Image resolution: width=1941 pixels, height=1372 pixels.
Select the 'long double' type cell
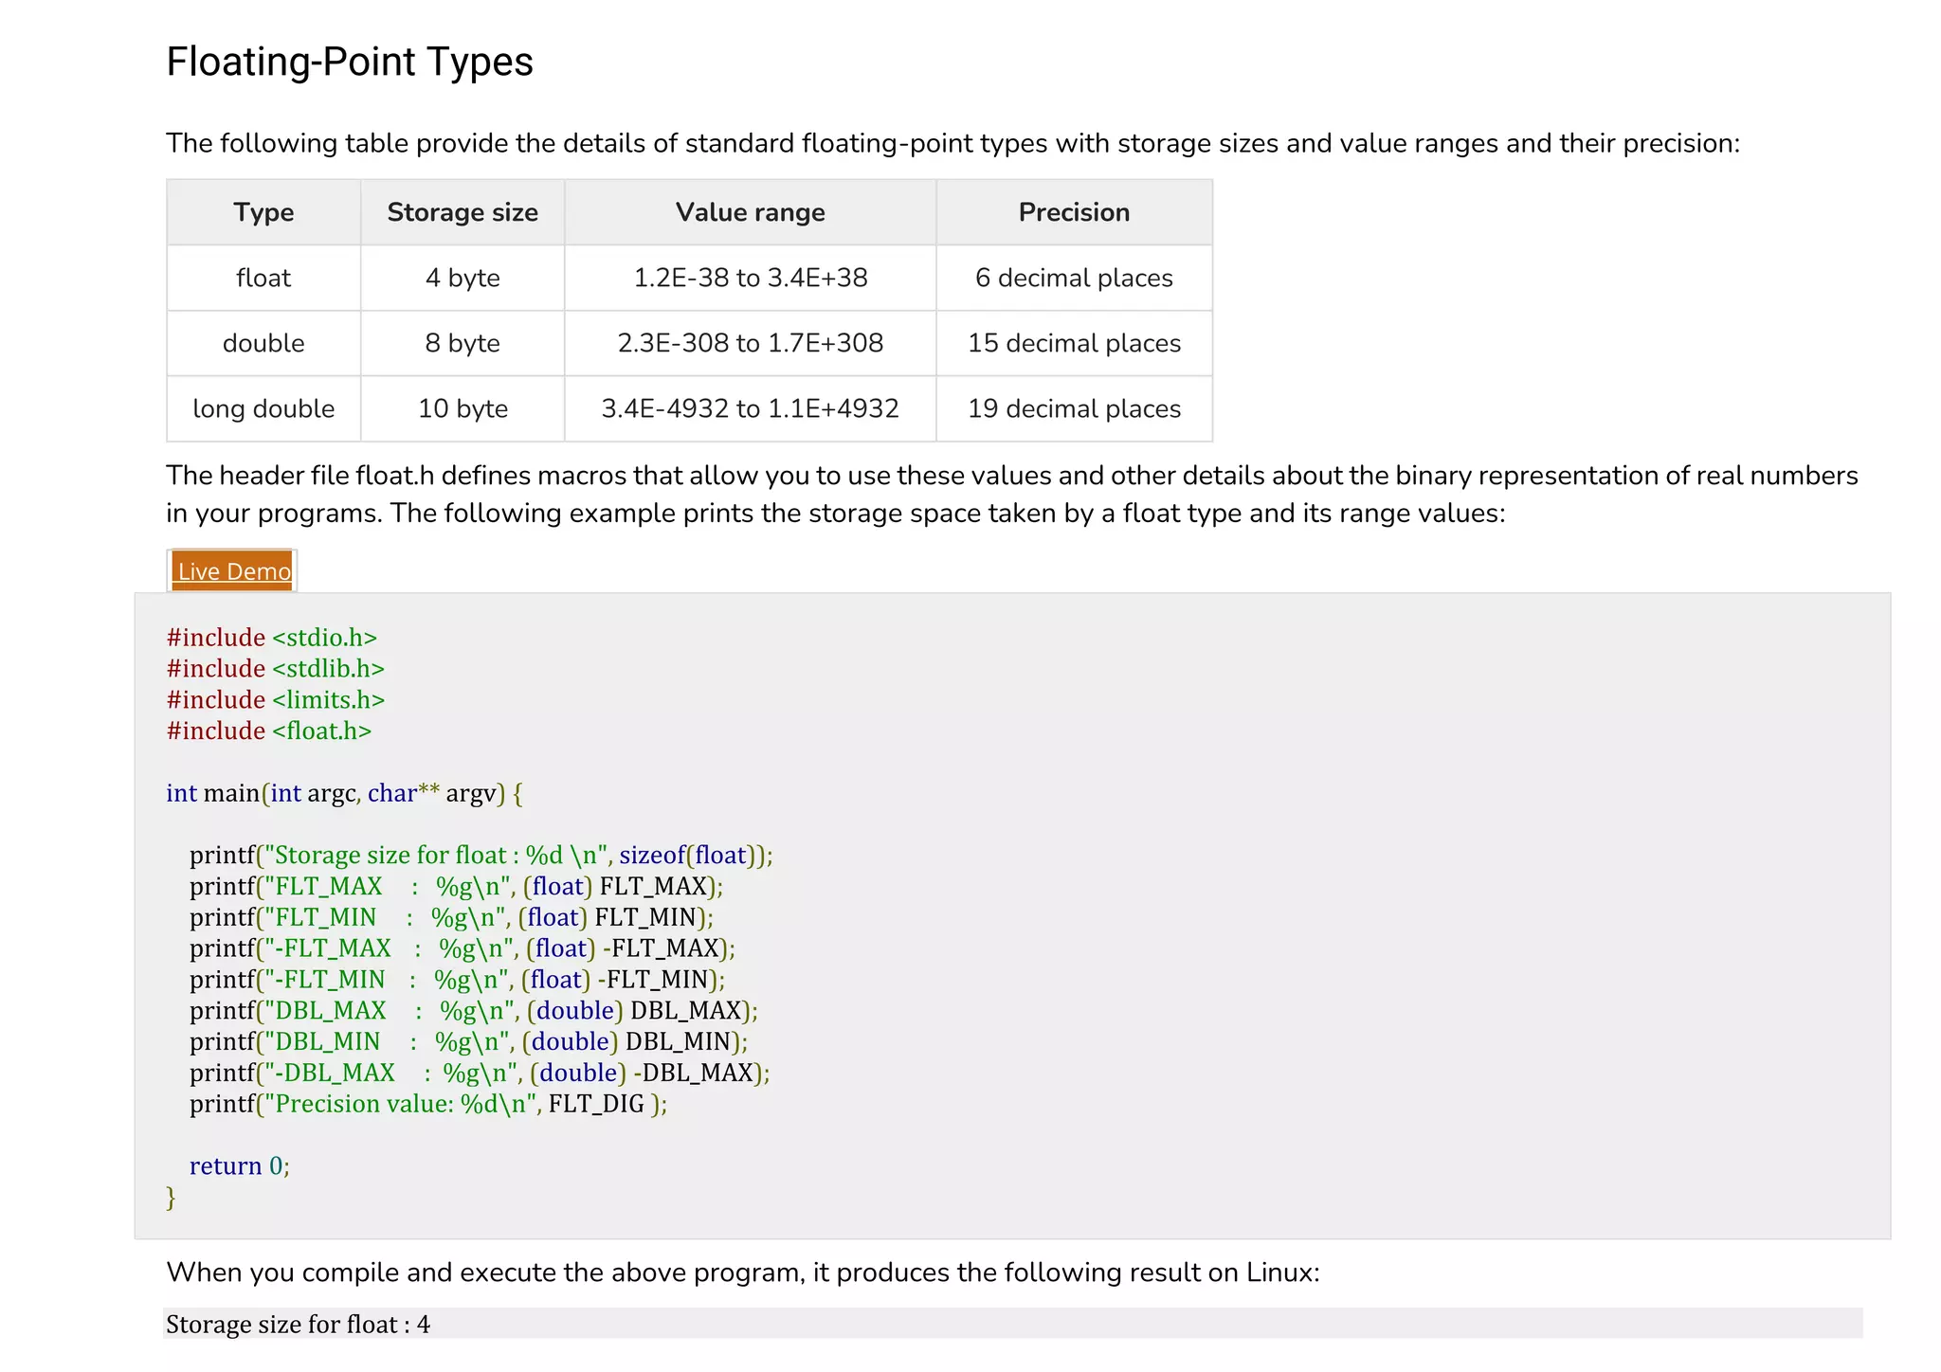263,408
